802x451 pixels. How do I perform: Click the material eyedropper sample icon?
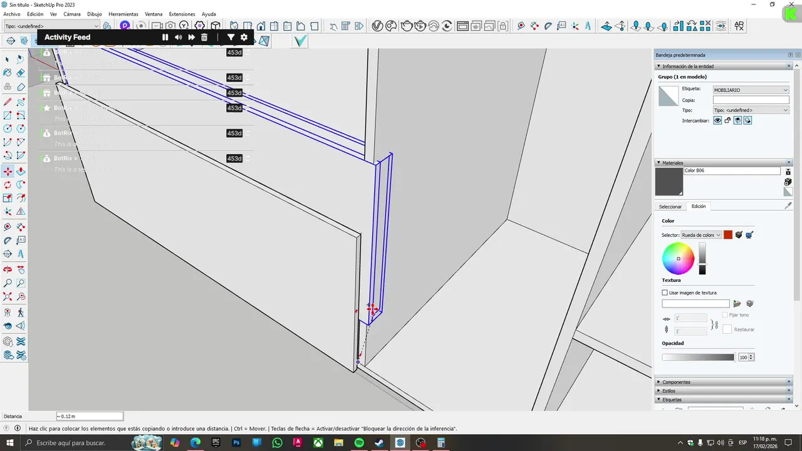788,205
